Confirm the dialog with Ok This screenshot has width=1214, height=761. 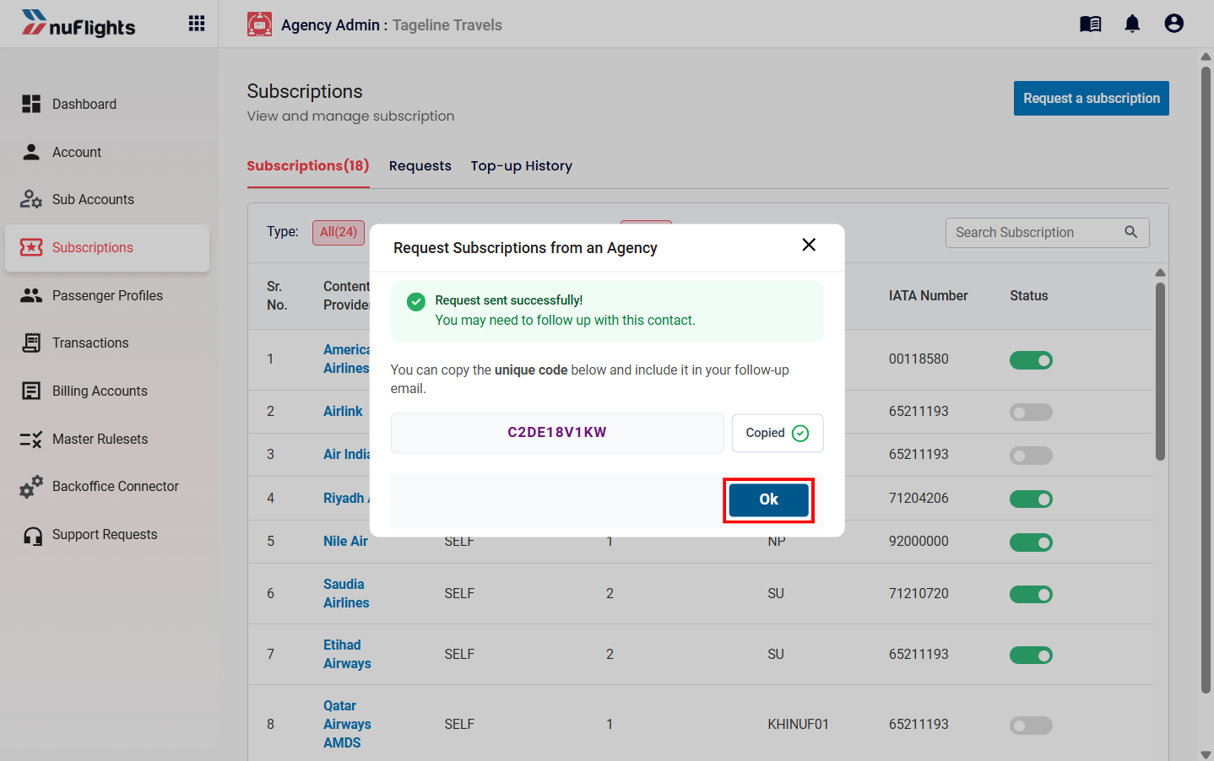click(x=769, y=499)
